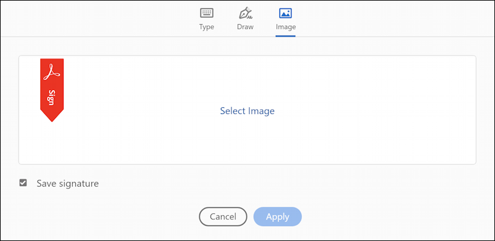Select the Type keyboard icon
The image size is (495, 241).
(207, 13)
